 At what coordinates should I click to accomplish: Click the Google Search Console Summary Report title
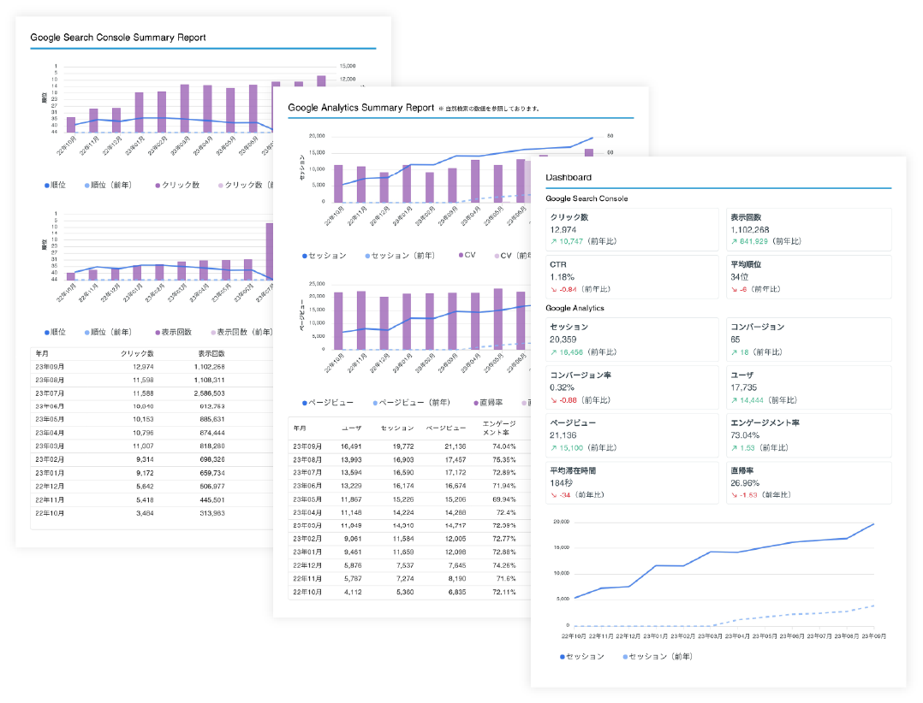tap(118, 38)
